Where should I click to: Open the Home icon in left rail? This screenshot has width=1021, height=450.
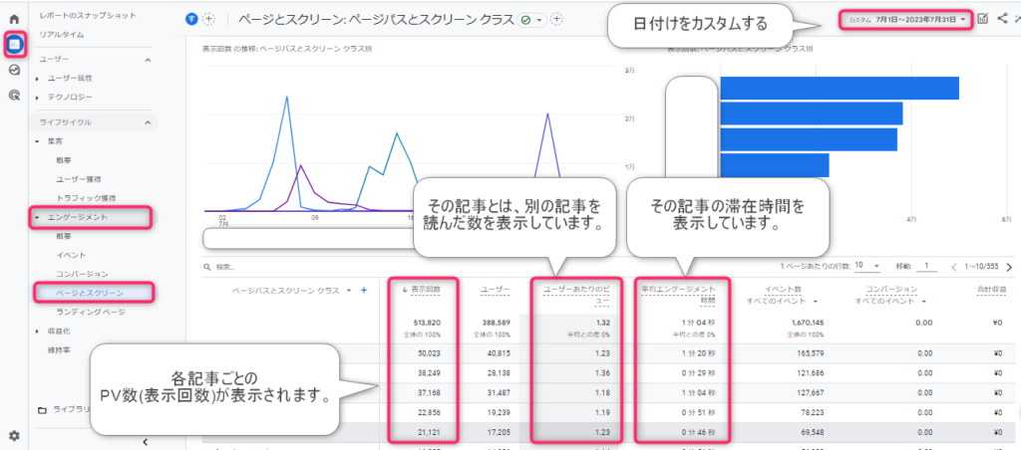coord(14,19)
